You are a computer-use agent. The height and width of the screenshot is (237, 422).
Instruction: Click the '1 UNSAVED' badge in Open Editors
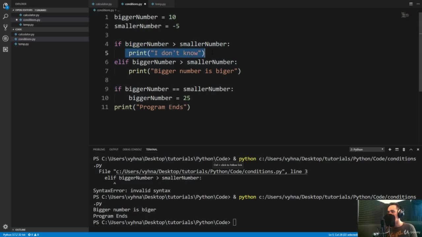click(41, 10)
